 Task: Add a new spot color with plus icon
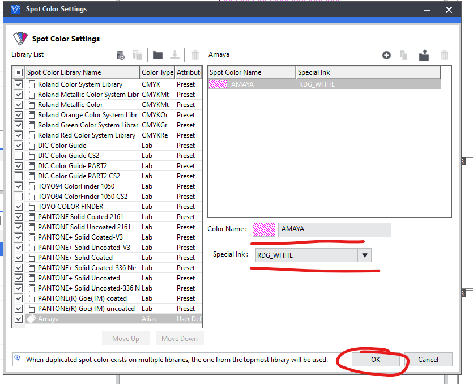(386, 55)
